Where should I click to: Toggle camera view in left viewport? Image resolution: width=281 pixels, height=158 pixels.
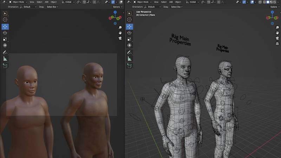pyautogui.click(x=120, y=38)
